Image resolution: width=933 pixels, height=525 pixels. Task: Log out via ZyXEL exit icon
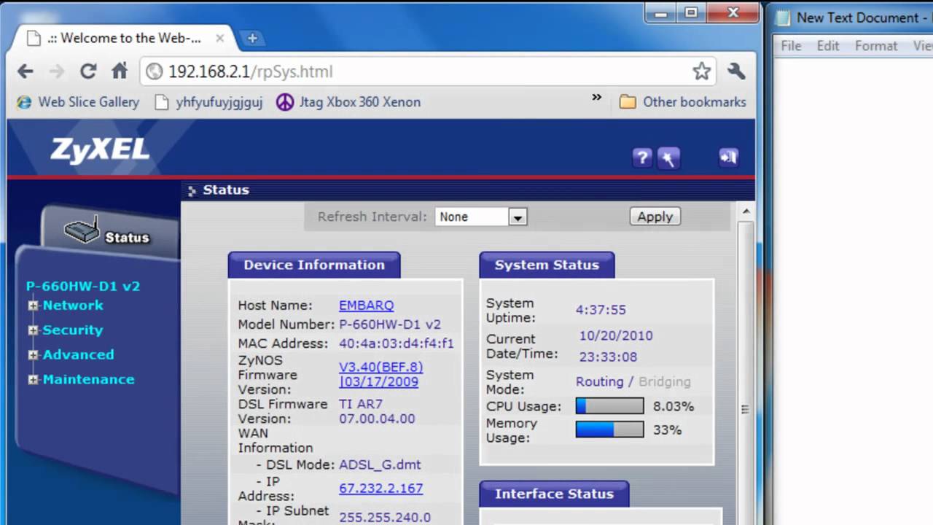coord(728,157)
